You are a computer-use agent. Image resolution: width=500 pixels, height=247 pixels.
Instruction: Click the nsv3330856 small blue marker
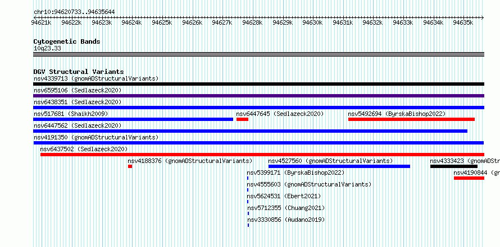click(x=248, y=225)
